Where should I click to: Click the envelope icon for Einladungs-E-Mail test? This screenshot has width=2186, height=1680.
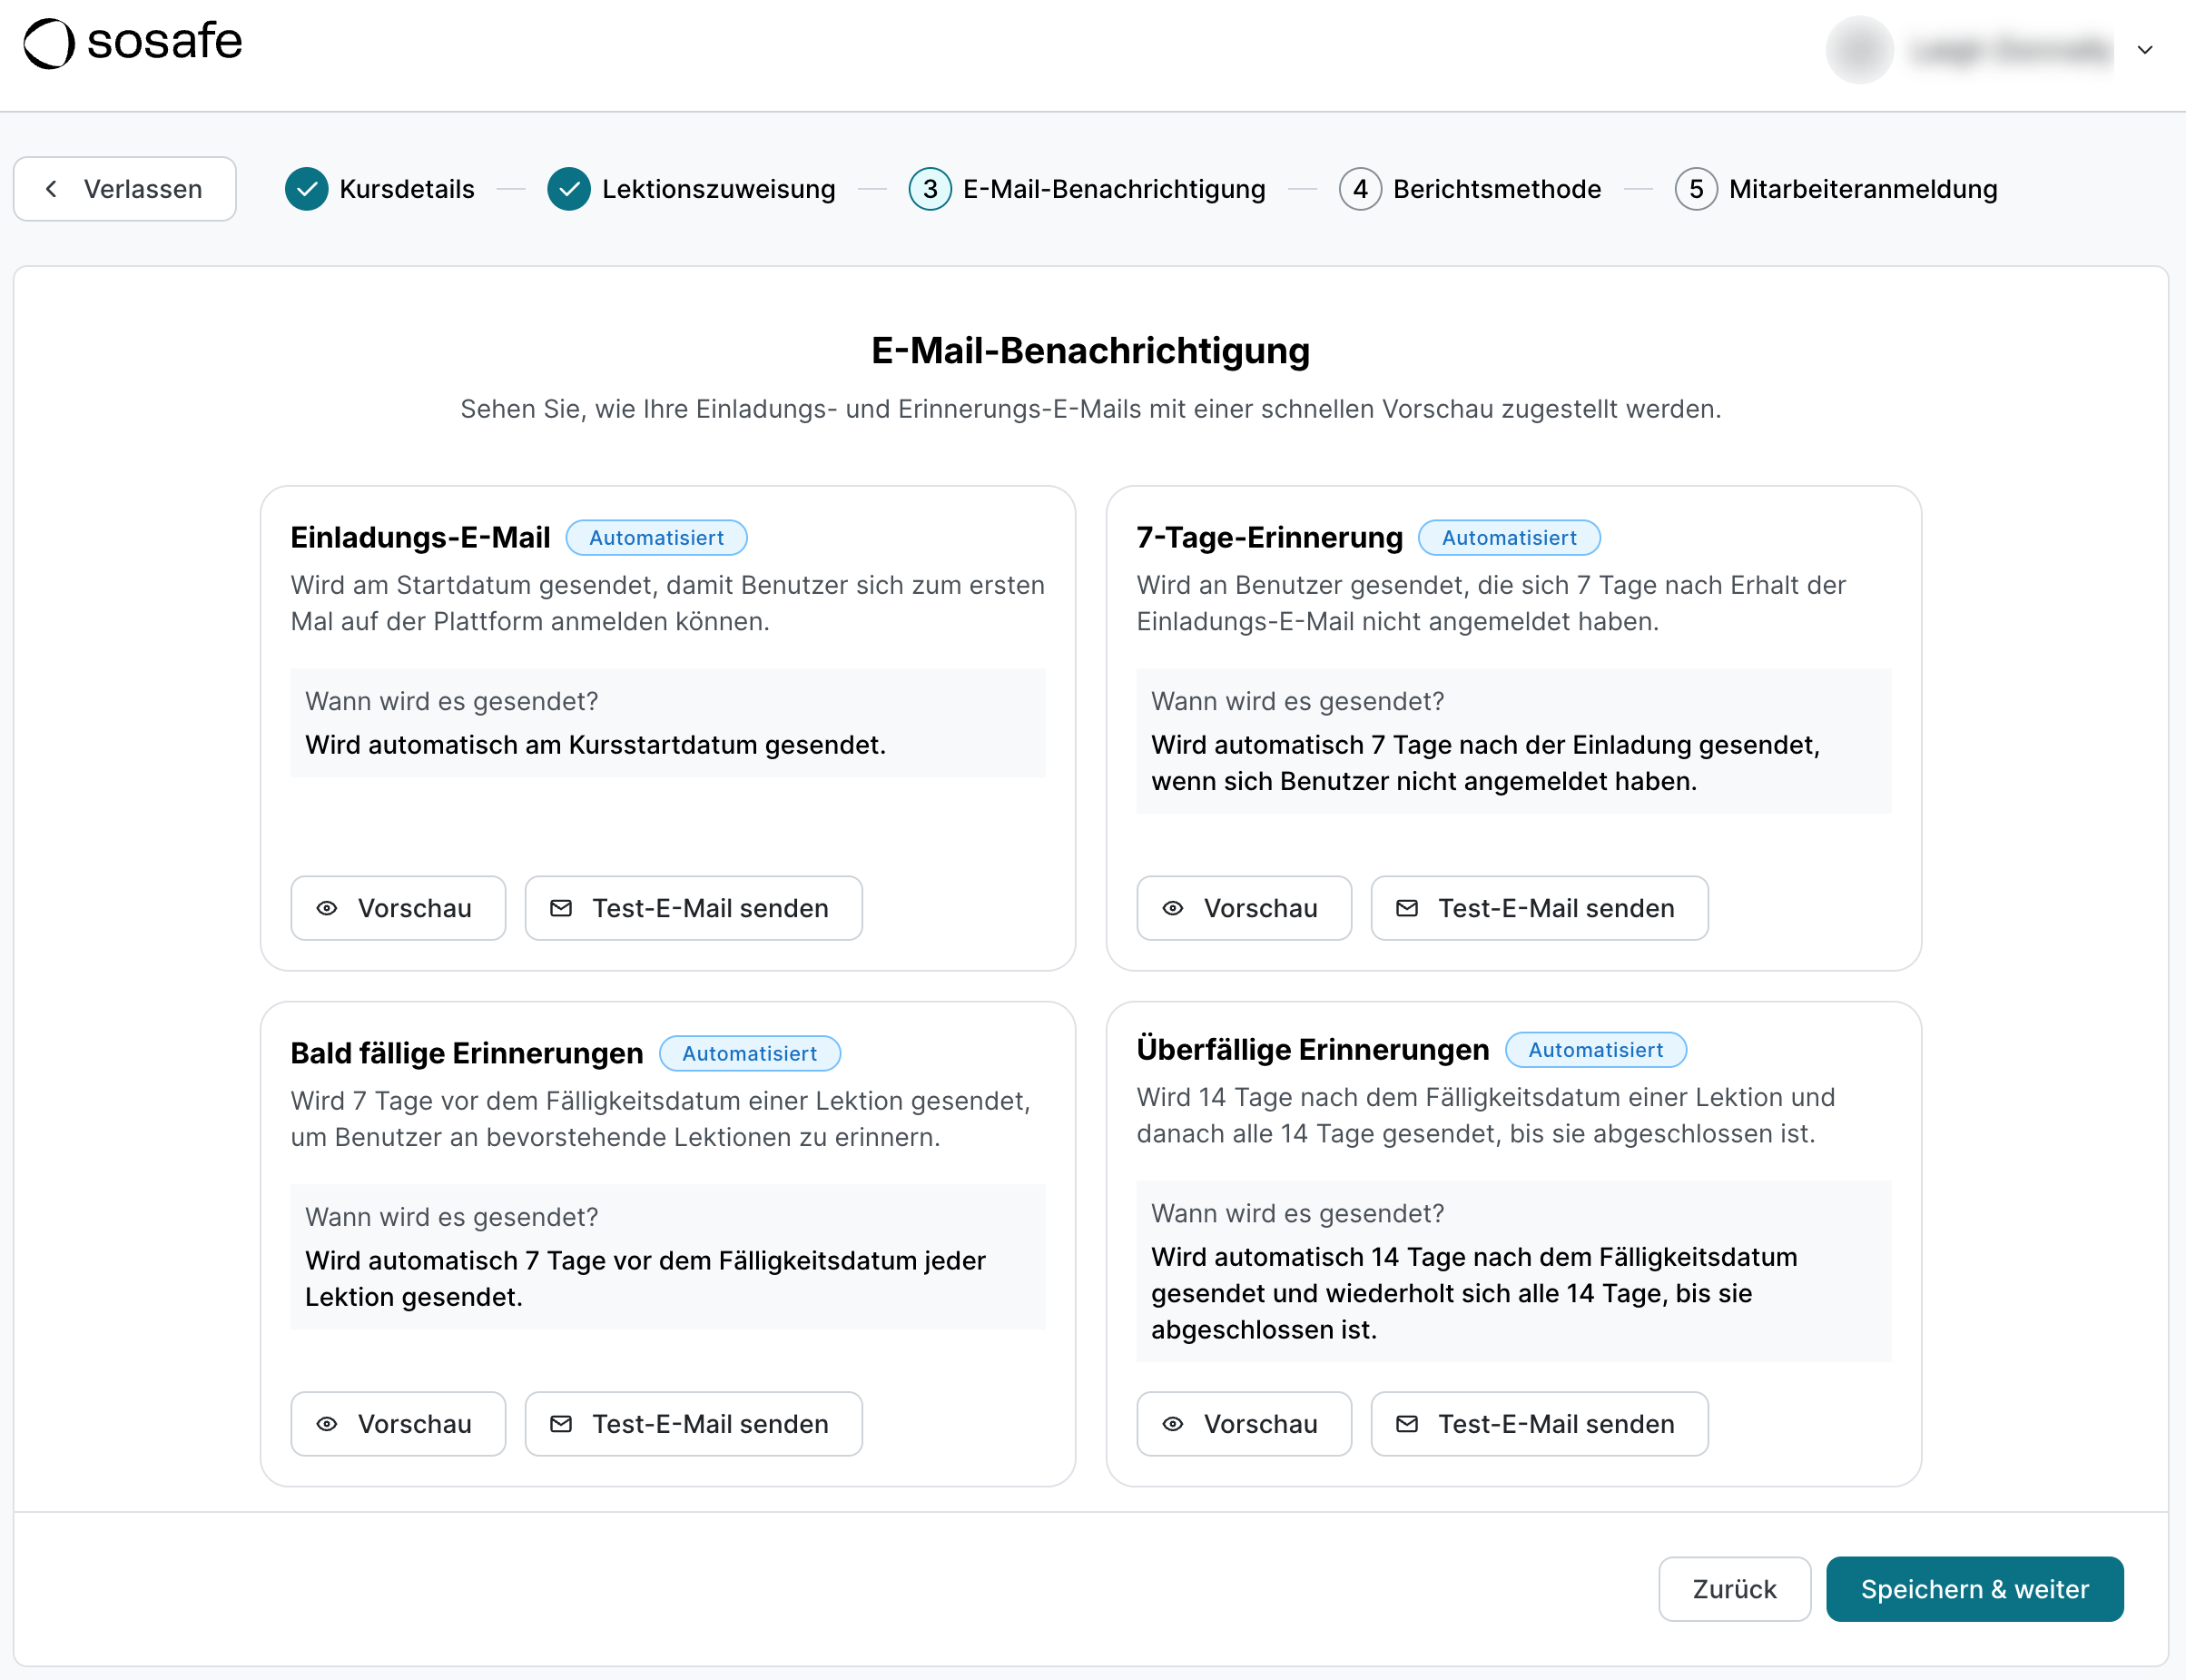point(561,908)
